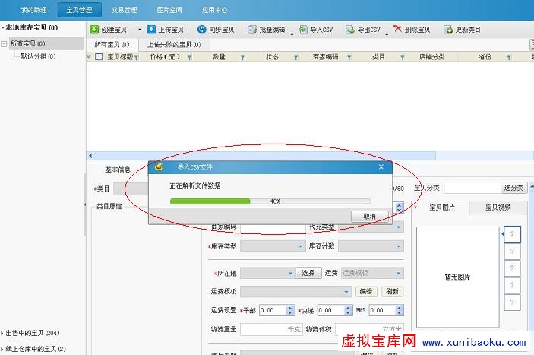534x355 pixels.
Task: Expand the 出售中的宝贝 tree node
Action: point(3,334)
